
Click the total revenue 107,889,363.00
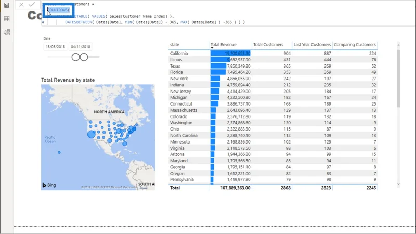(235, 188)
